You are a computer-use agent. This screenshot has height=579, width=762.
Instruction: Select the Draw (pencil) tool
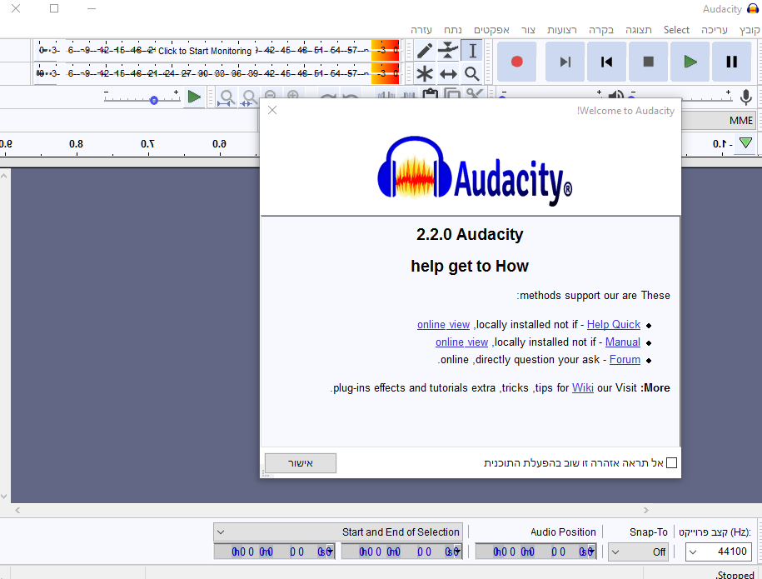[x=424, y=51]
